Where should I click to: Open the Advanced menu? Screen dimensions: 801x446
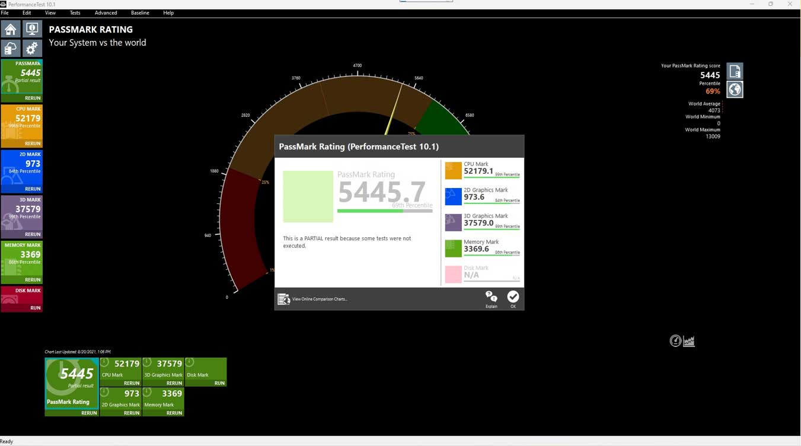point(106,12)
